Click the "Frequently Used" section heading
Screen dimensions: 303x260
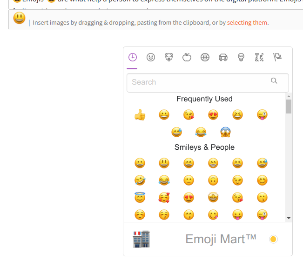(x=204, y=99)
